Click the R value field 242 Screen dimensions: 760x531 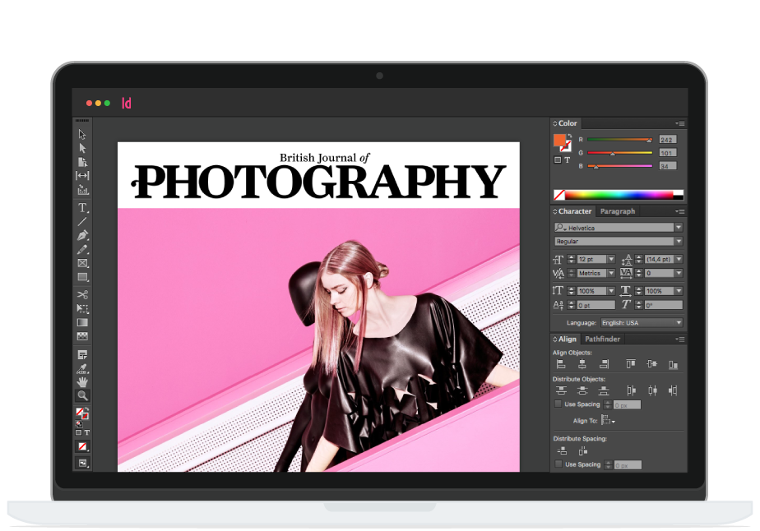coord(667,140)
